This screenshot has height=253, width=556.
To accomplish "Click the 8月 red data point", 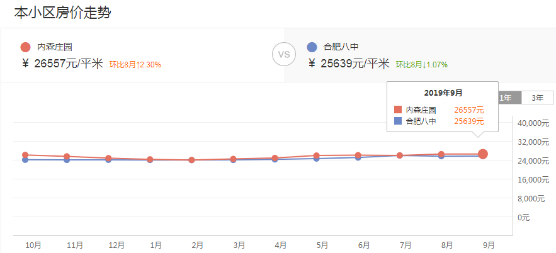I will 441,154.
